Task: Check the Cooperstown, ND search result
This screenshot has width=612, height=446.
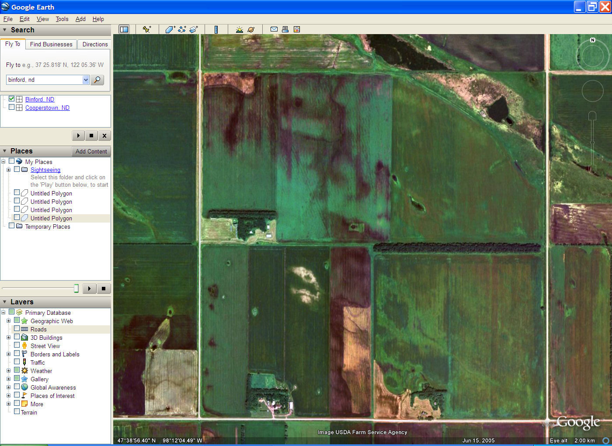Action: tap(12, 107)
